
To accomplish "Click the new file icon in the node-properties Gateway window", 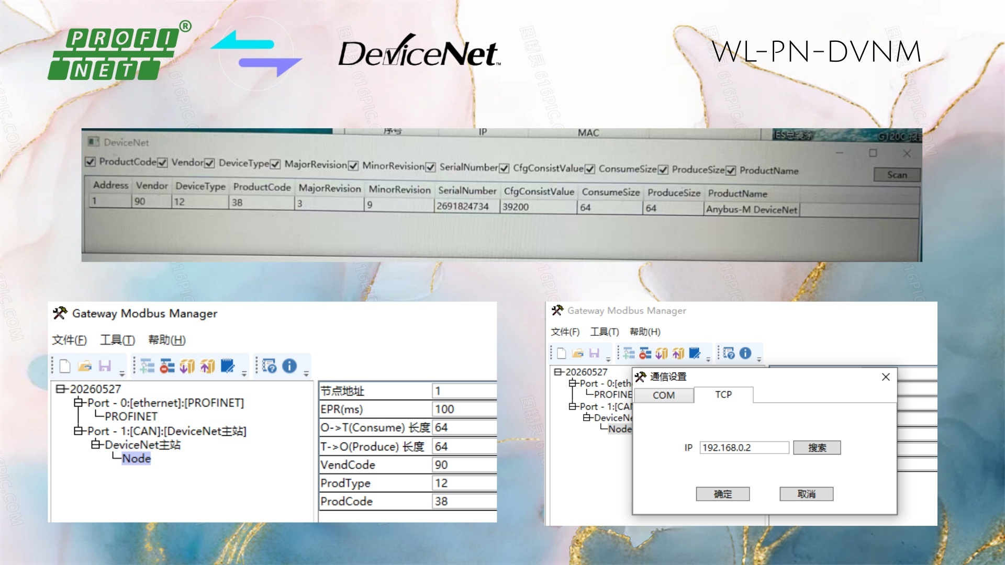I will pos(65,366).
